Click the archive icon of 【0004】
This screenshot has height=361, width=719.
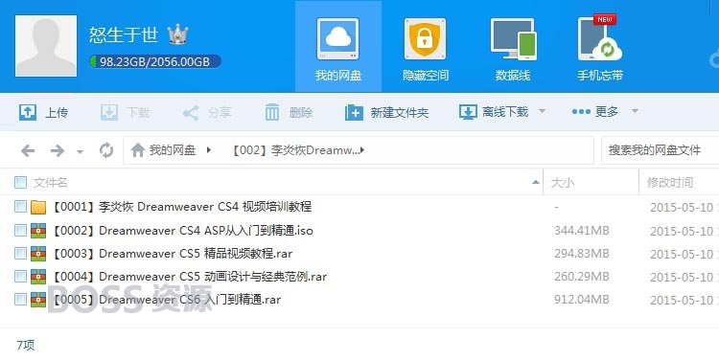38,277
